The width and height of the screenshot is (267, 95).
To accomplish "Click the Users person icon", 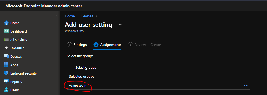I will [6, 90].
